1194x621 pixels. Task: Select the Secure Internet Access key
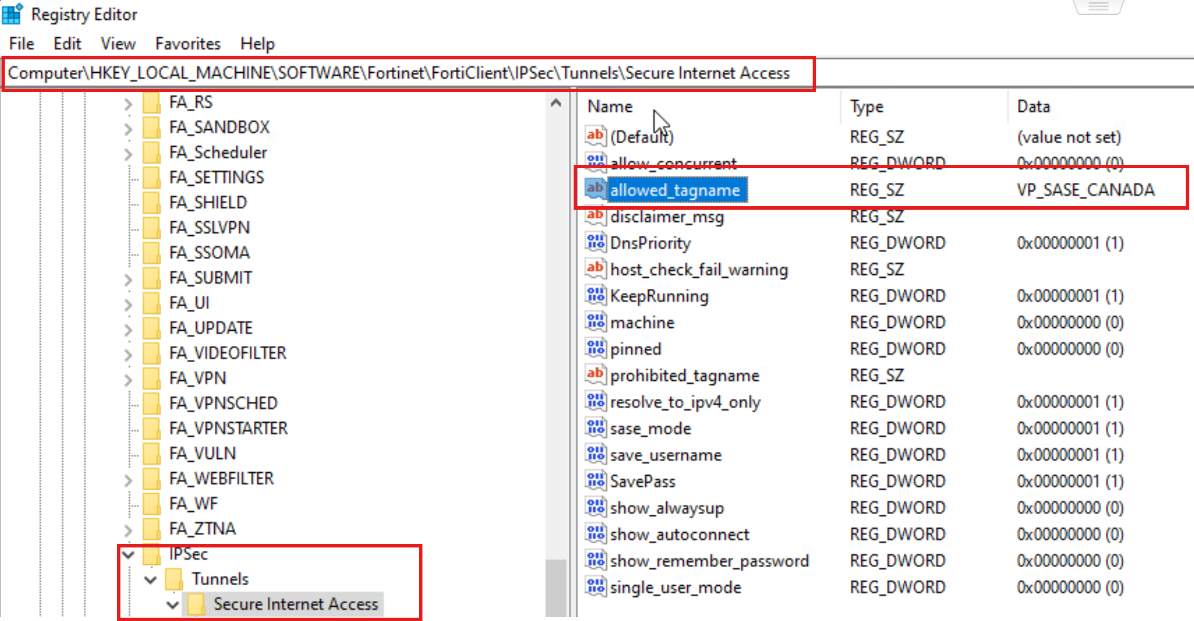pos(295,604)
